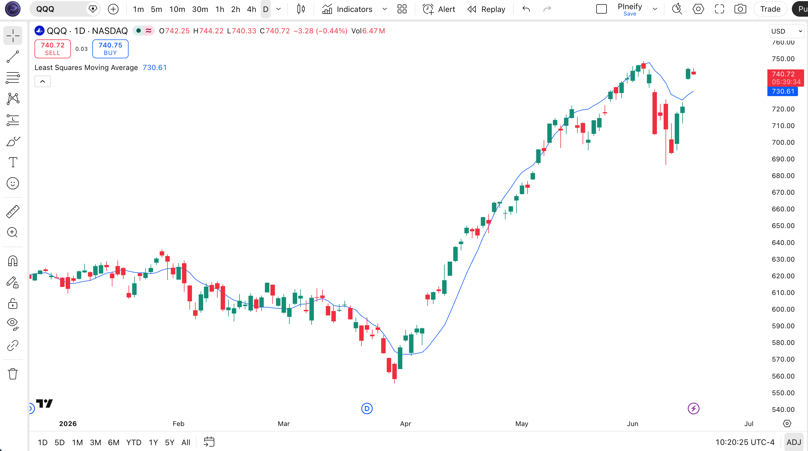Switch to the 1m timeframe
Image resolution: width=808 pixels, height=451 pixels.
pos(138,9)
